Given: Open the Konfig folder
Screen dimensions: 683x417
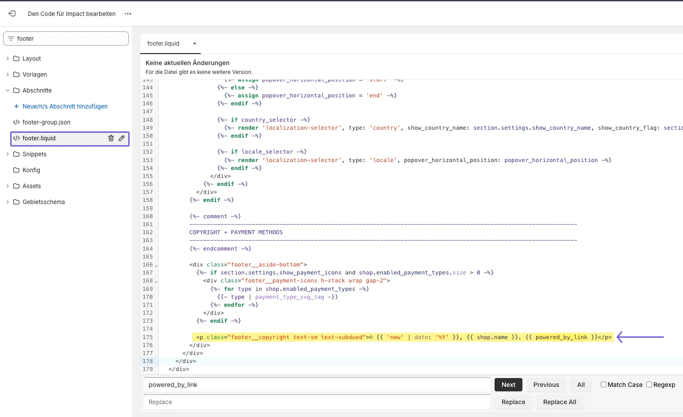Looking at the screenshot, I should click(31, 170).
